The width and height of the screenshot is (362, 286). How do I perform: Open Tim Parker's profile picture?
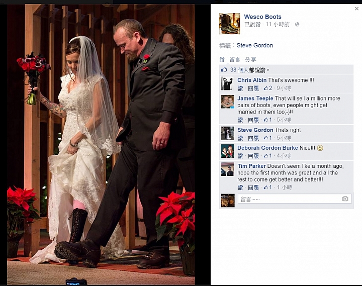click(x=227, y=169)
